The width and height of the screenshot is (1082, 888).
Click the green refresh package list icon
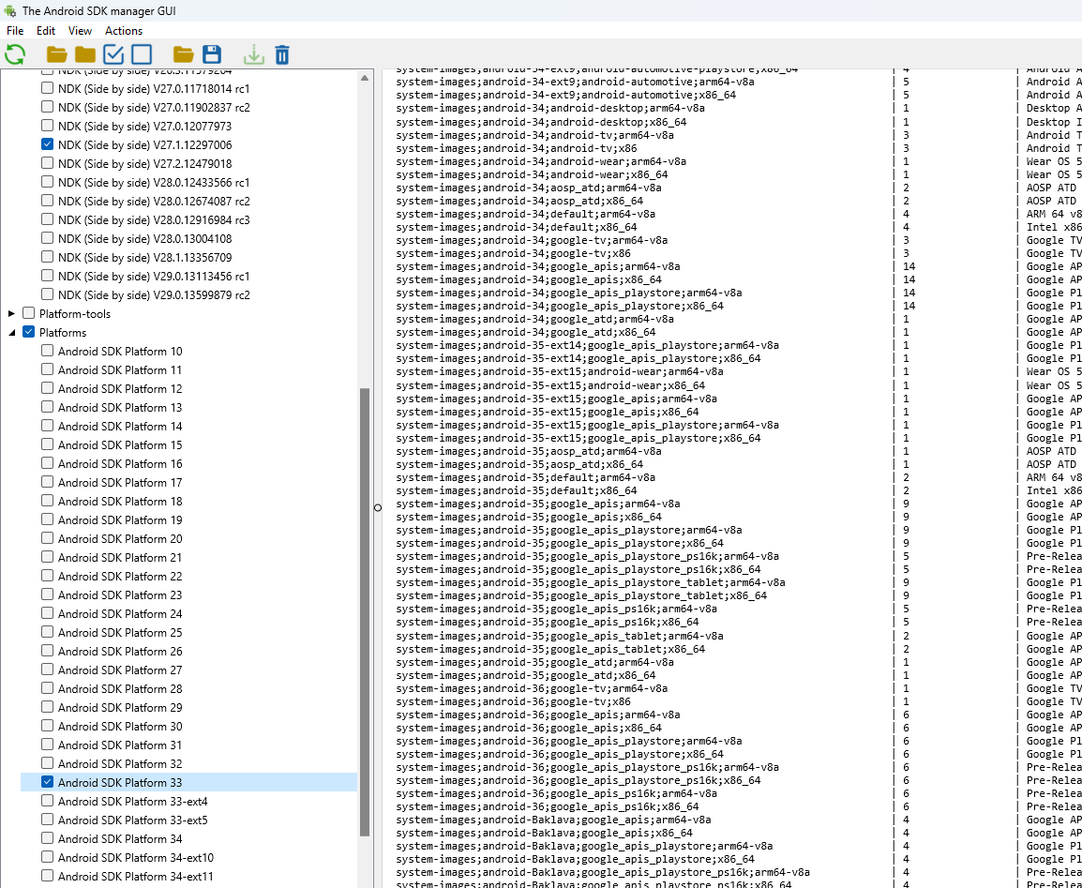tap(15, 54)
